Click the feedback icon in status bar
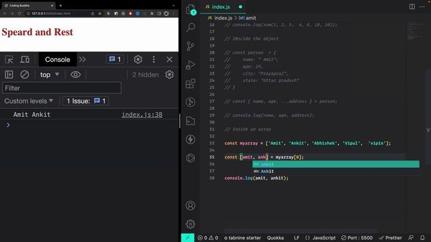Image resolution: width=431 pixels, height=242 pixels. click(411, 237)
